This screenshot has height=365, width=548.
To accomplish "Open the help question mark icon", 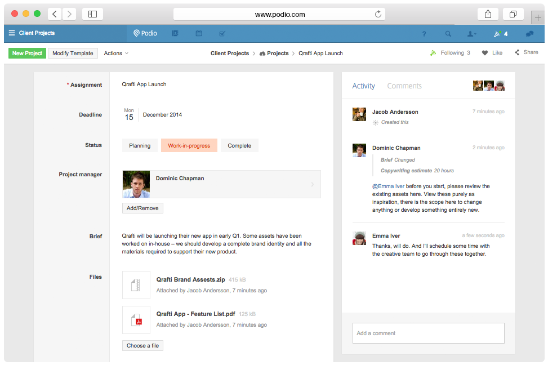I will pyautogui.click(x=424, y=34).
